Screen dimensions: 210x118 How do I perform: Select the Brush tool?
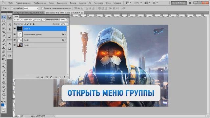coord(4,44)
